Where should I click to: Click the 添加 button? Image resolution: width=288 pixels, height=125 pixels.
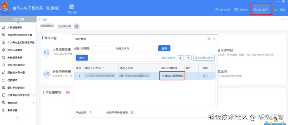pyautogui.click(x=82, y=58)
